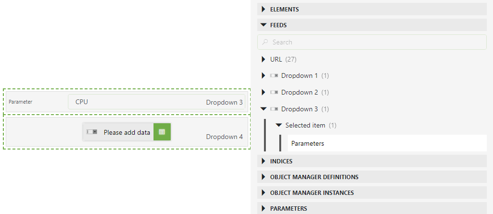Click into the feeds Search field
The width and height of the screenshot is (493, 214).
(372, 42)
